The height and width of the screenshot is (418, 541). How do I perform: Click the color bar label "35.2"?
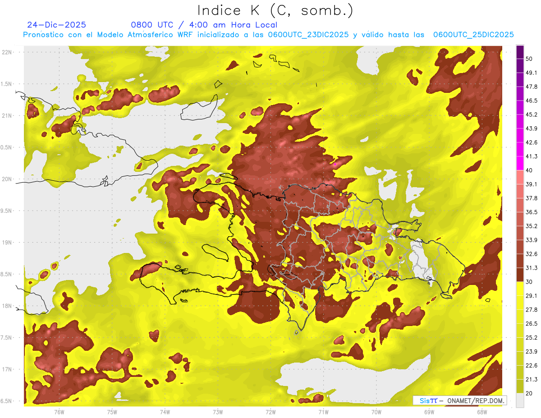532,226
